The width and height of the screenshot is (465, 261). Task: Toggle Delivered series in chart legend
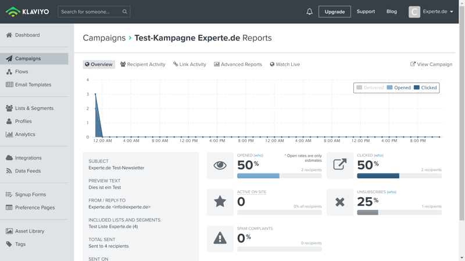(x=370, y=88)
